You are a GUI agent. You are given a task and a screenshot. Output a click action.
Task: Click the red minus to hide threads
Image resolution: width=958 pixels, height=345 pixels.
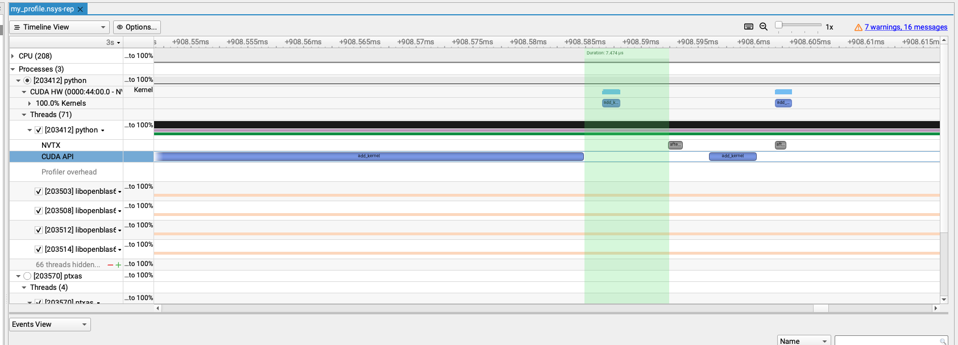click(x=110, y=265)
